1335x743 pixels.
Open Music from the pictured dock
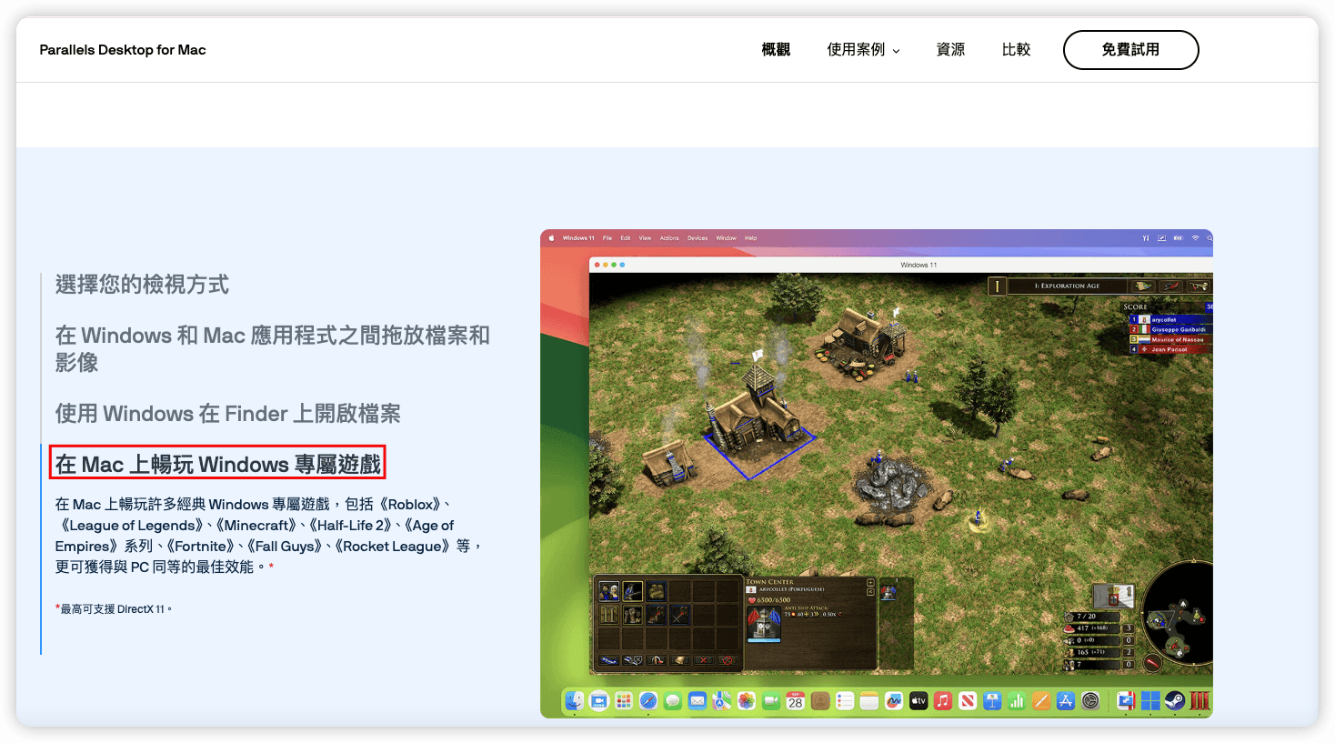(943, 701)
